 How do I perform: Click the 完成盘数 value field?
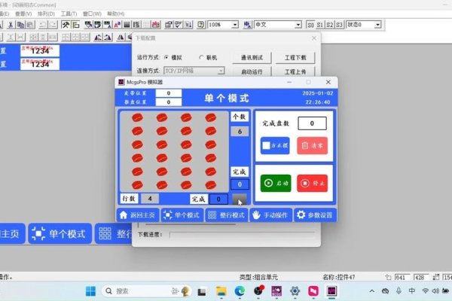pyautogui.click(x=312, y=123)
